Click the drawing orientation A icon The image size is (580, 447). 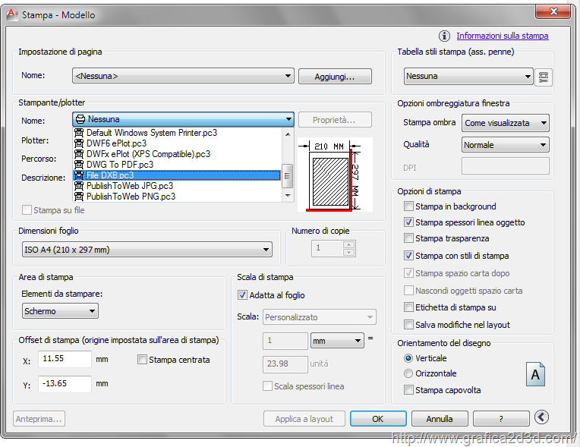point(535,374)
